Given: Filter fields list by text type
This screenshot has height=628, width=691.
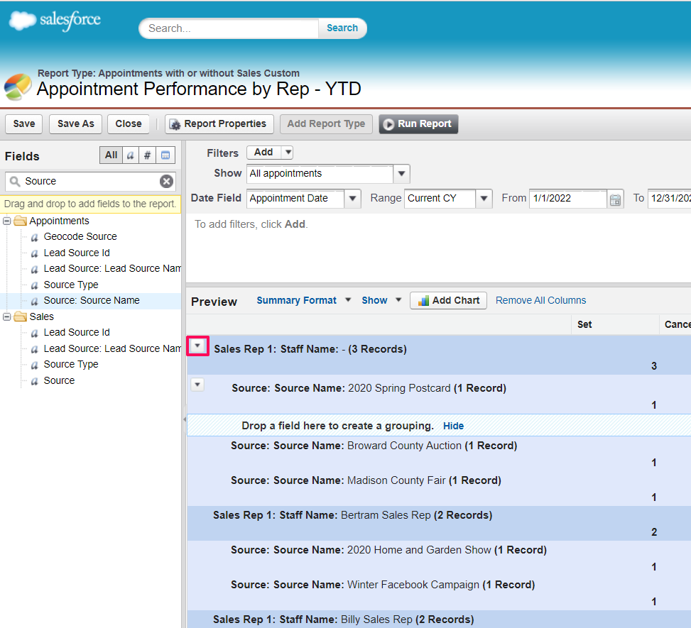Looking at the screenshot, I should click(x=131, y=155).
